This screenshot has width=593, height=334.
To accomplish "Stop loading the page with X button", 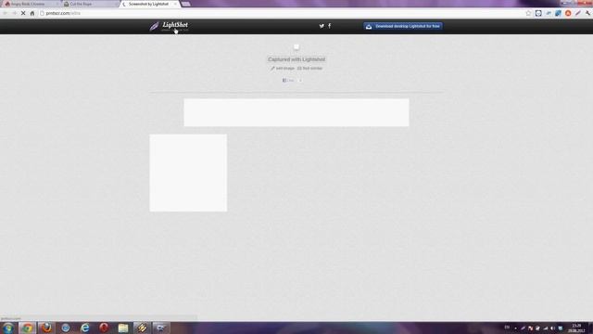I will coord(23,13).
